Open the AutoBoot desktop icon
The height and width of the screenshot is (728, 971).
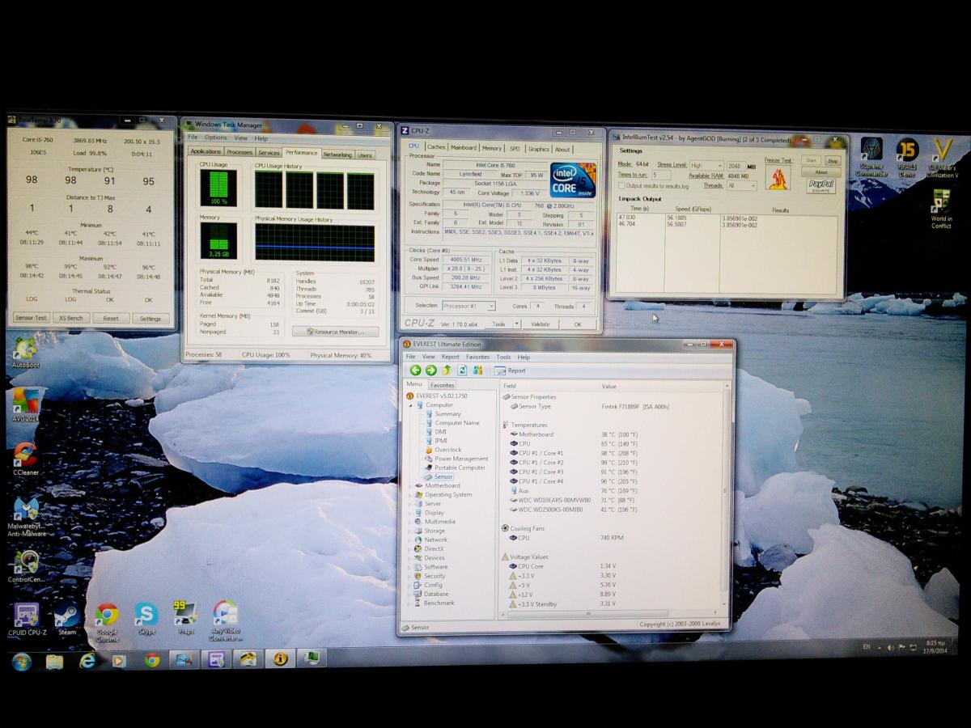(x=25, y=353)
